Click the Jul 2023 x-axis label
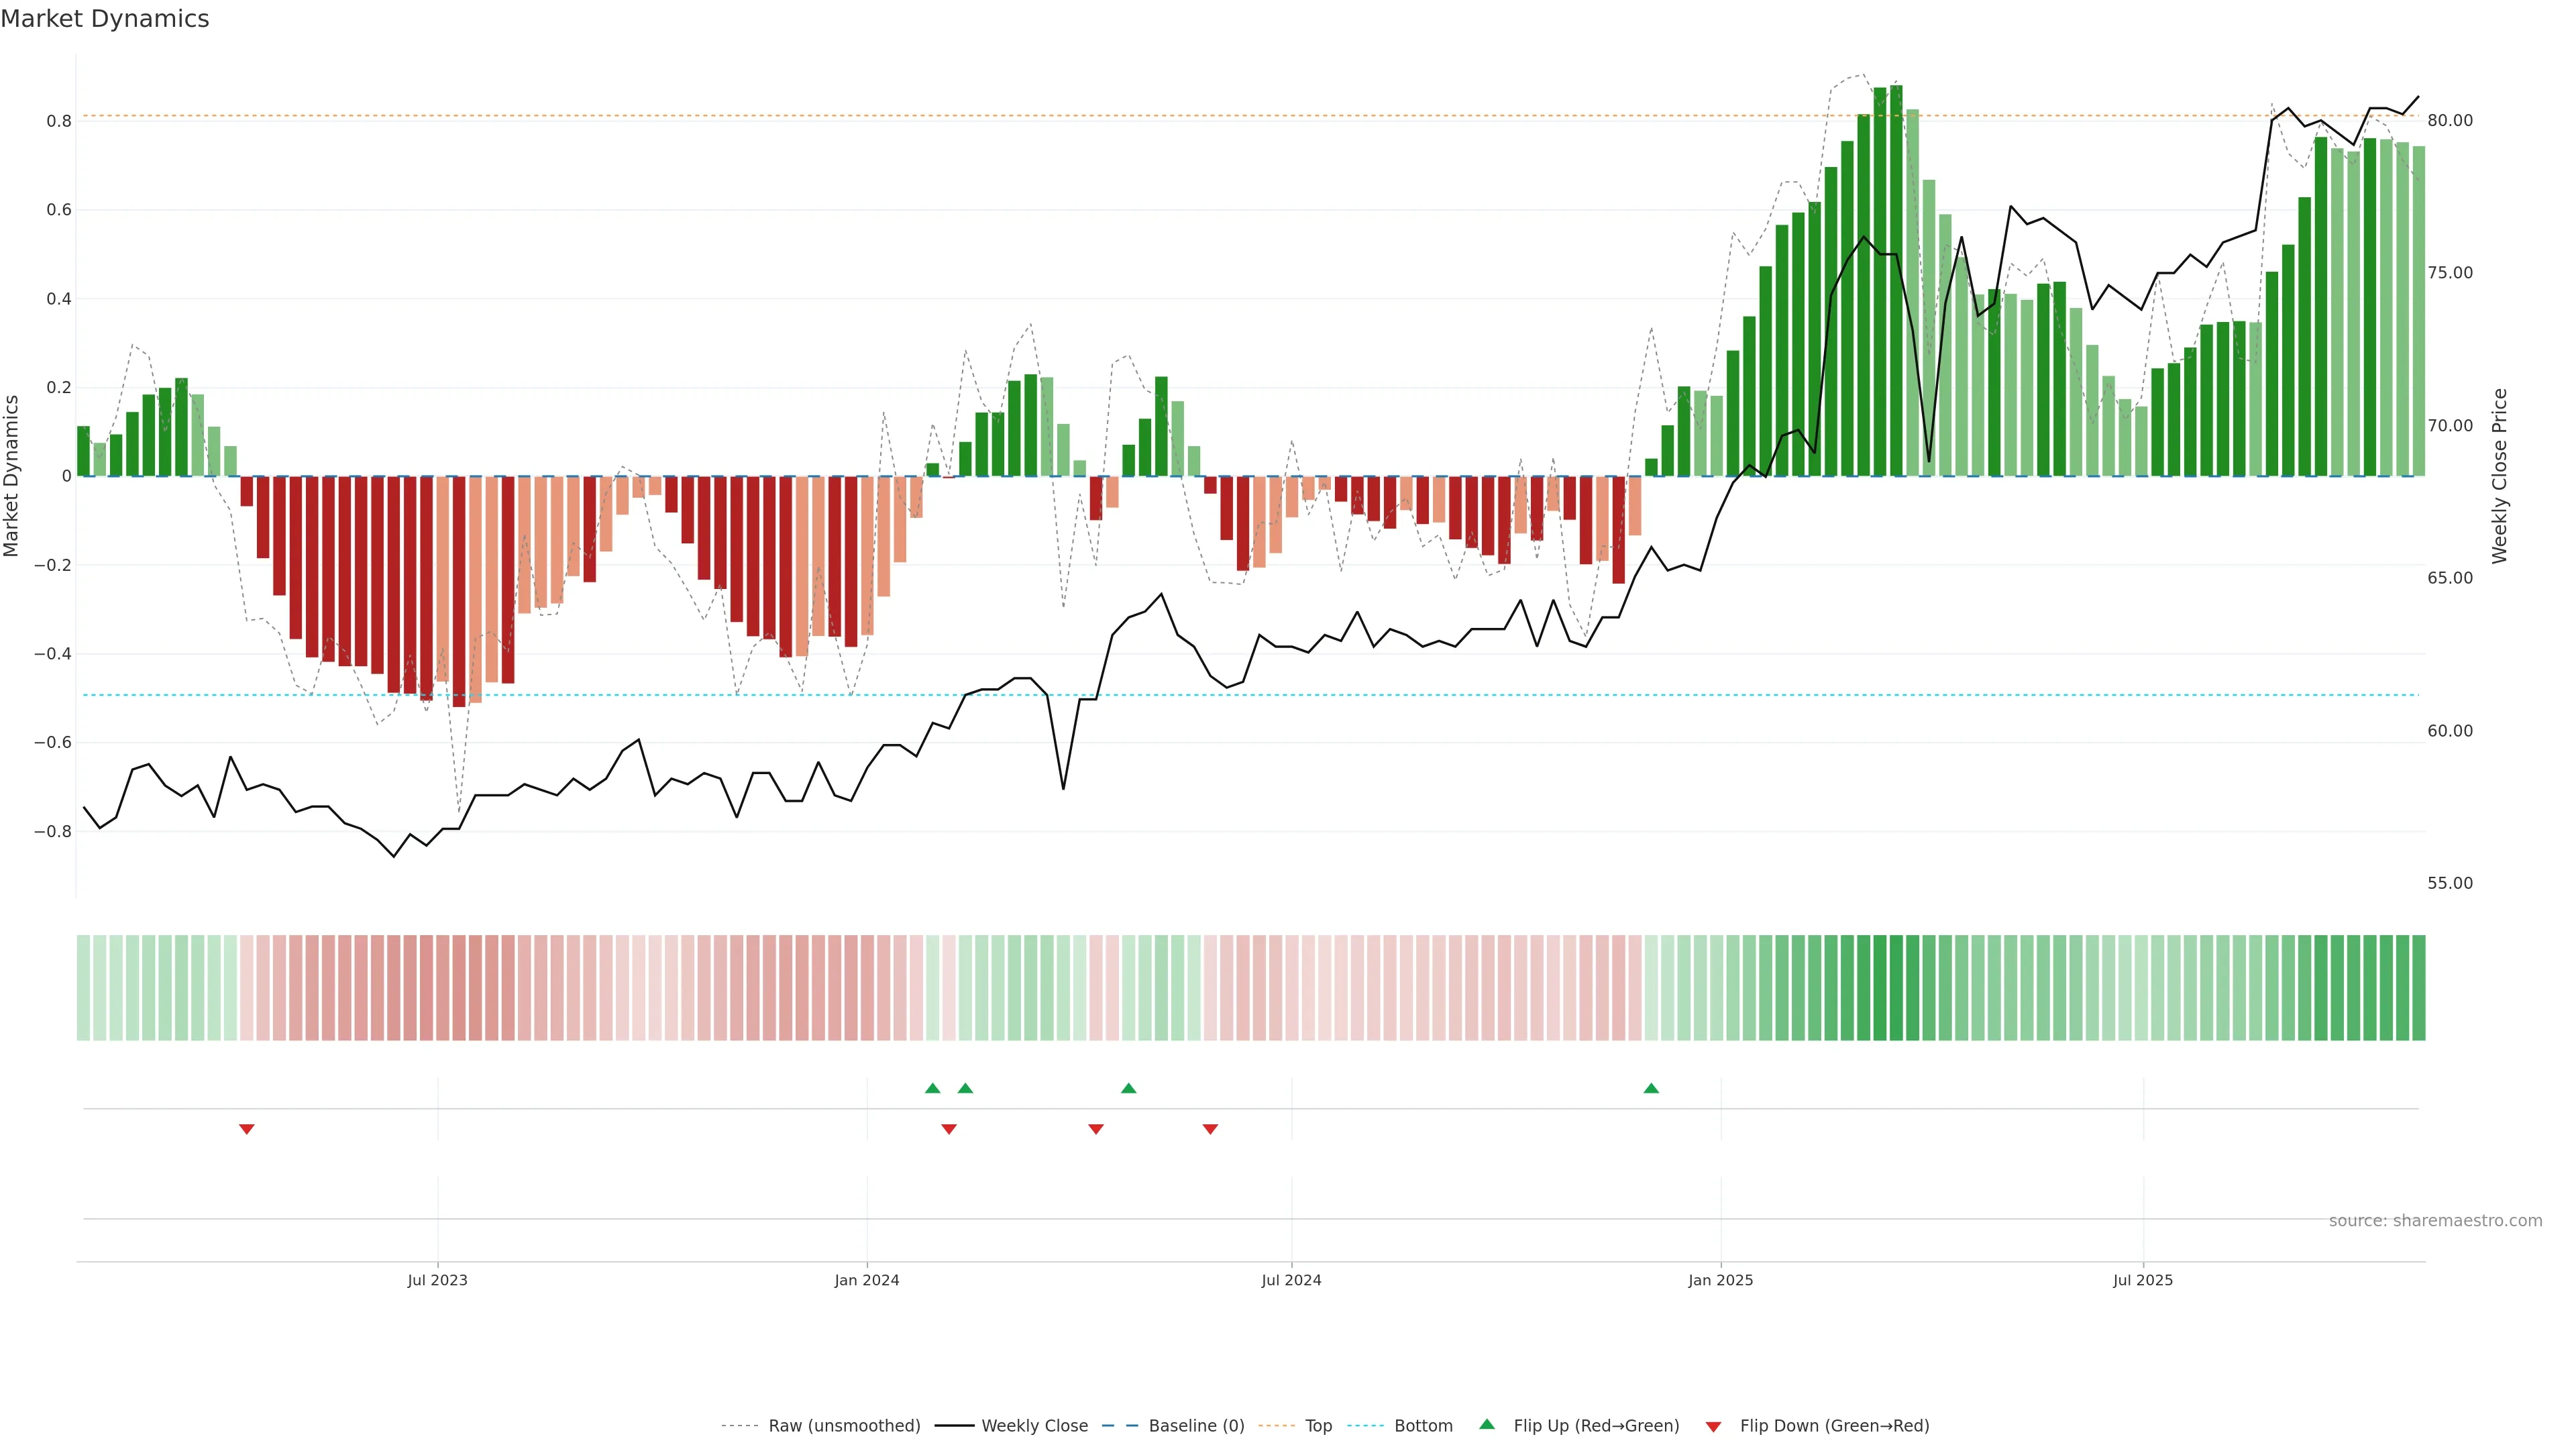The image size is (2576, 1449). pyautogui.click(x=437, y=1280)
